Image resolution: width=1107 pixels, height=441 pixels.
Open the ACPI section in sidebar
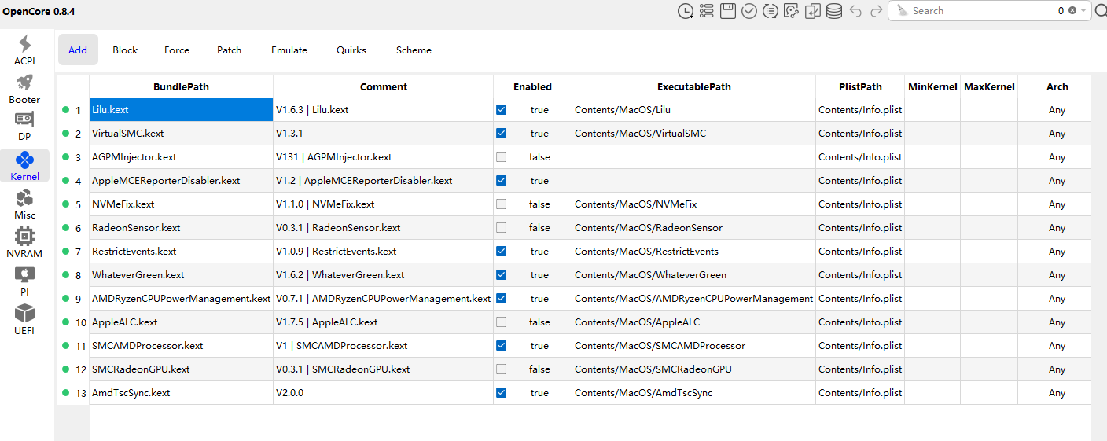(x=24, y=50)
